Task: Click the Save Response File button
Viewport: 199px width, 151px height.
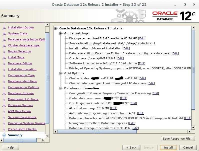Action: click(178, 139)
